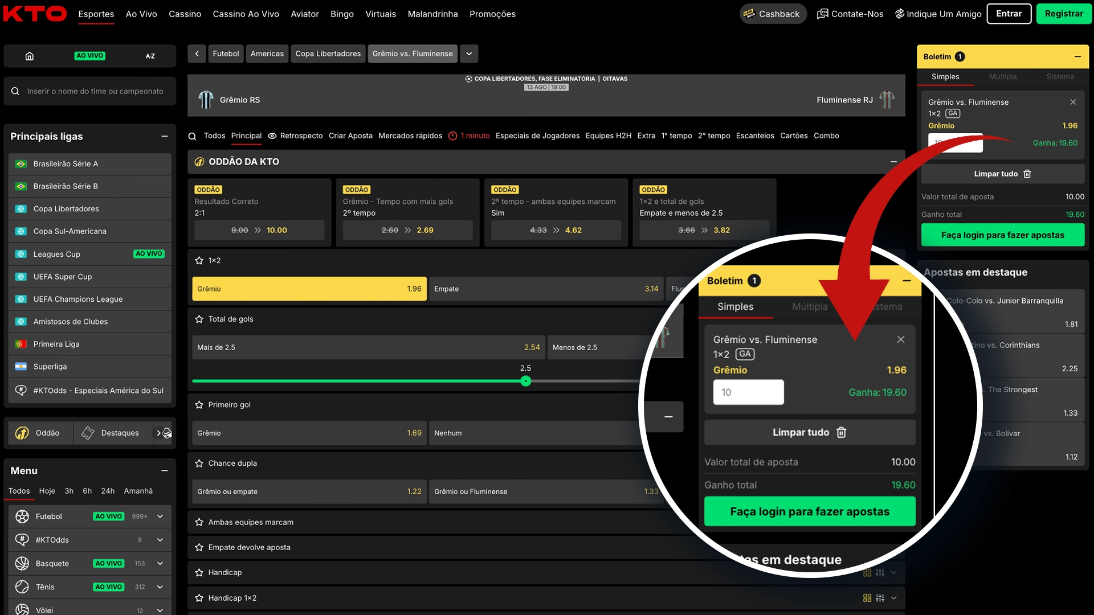This screenshot has height=615, width=1094.
Task: Favorite Ambas equipes marcam star
Action: 199,522
